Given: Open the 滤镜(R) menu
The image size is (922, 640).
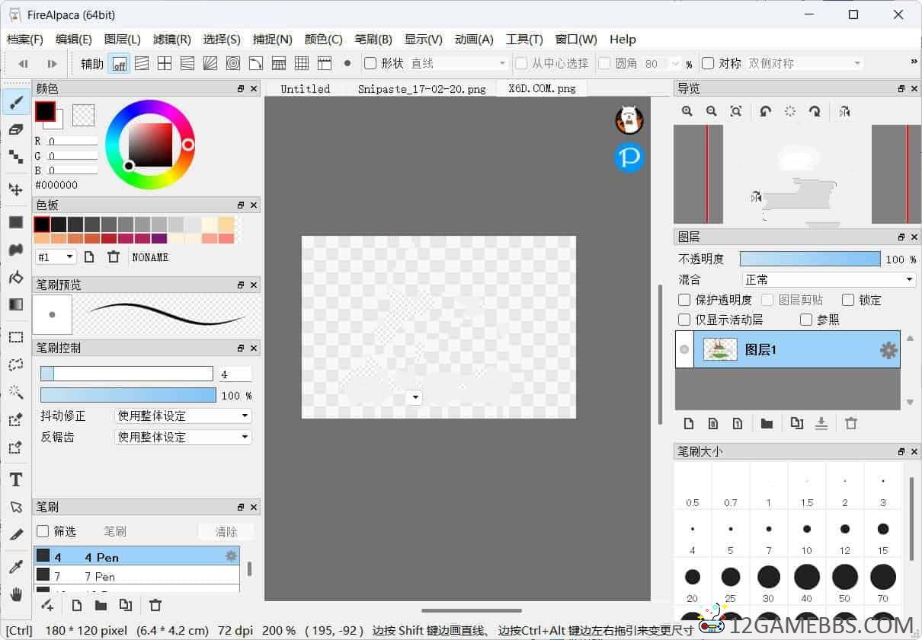Looking at the screenshot, I should pyautogui.click(x=171, y=40).
